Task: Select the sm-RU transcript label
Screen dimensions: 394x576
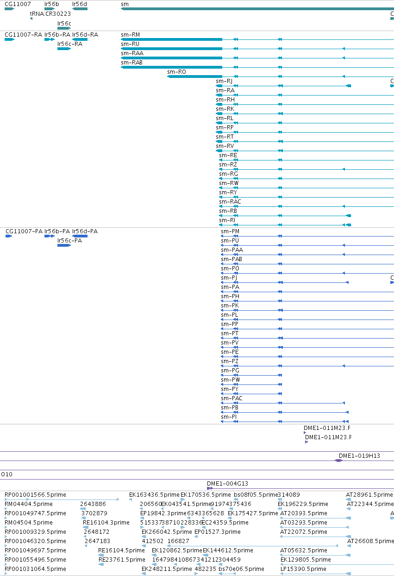Action: 130,44
